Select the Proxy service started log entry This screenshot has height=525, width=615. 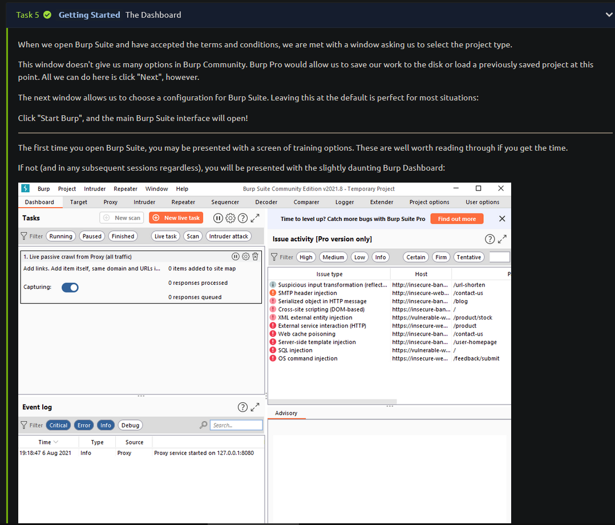pyautogui.click(x=141, y=453)
